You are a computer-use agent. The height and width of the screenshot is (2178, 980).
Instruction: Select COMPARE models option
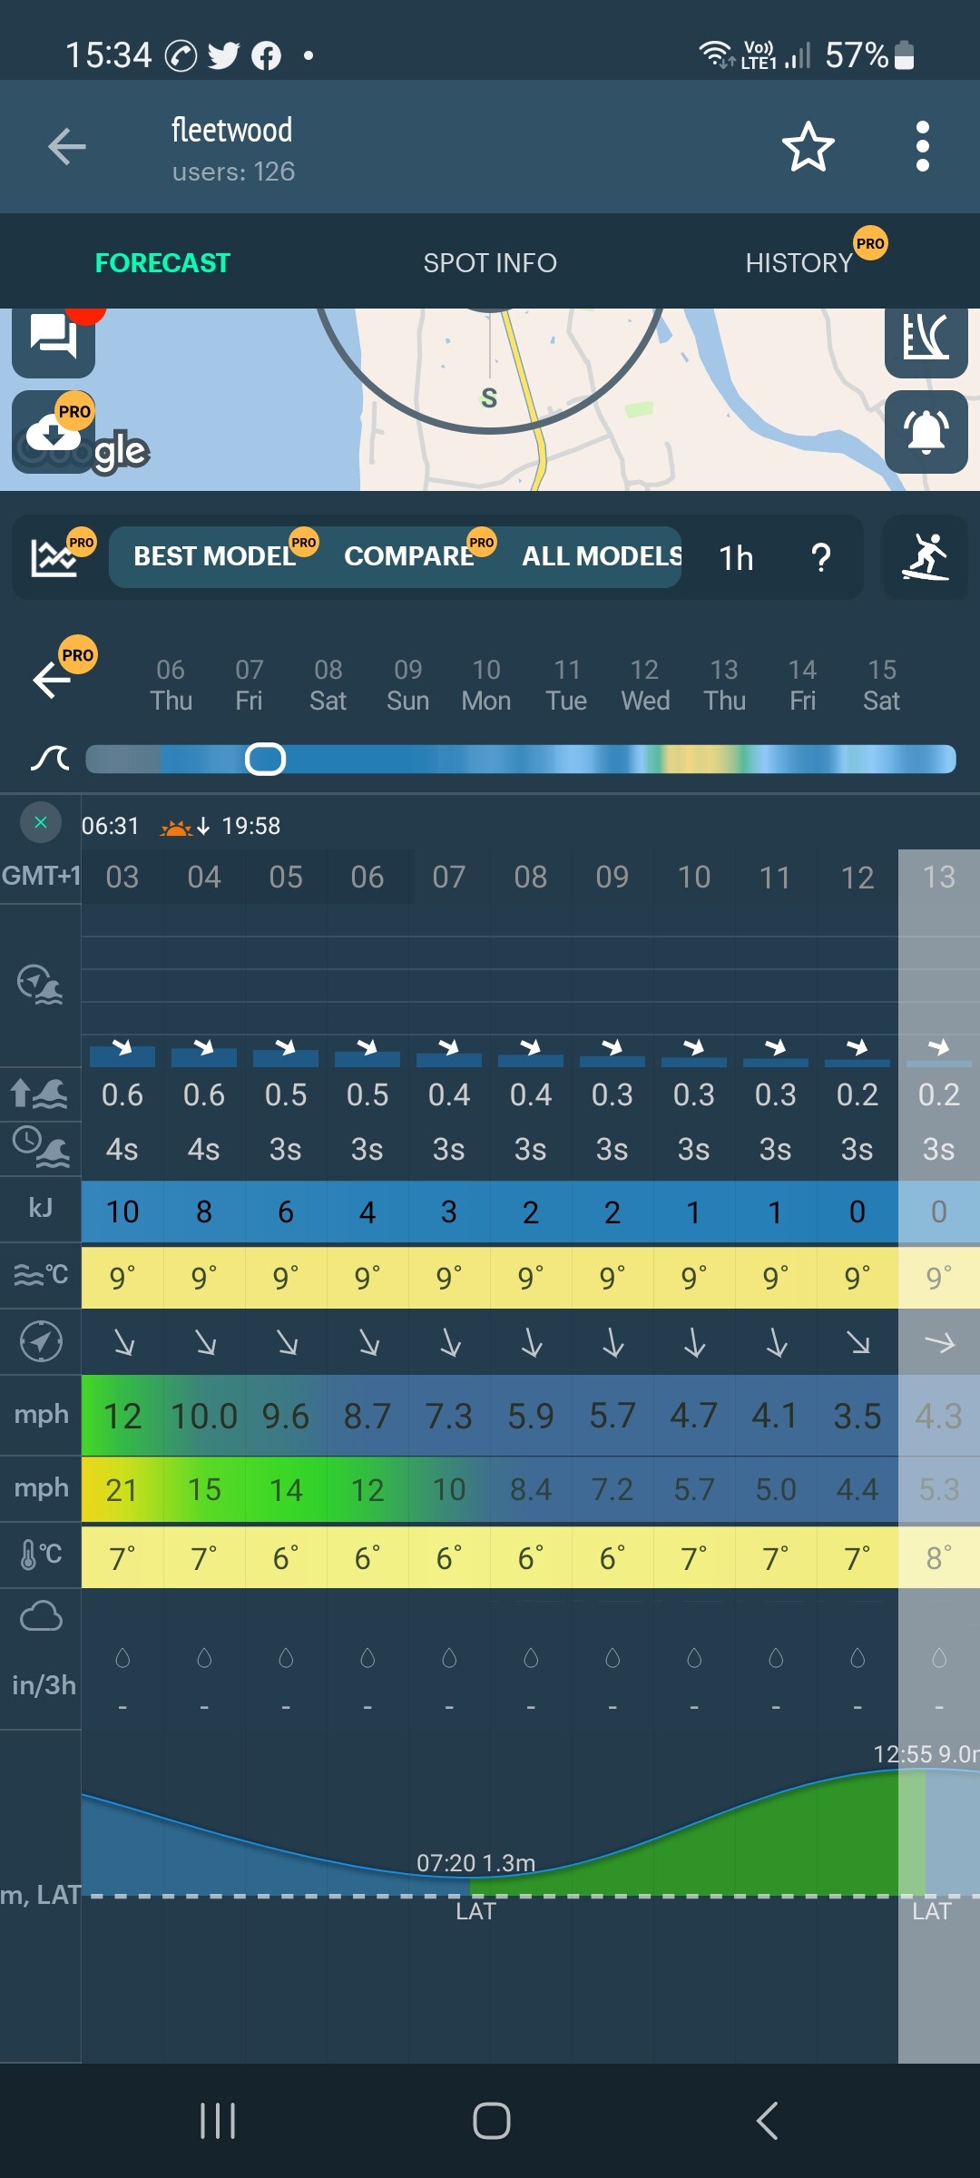(x=409, y=556)
